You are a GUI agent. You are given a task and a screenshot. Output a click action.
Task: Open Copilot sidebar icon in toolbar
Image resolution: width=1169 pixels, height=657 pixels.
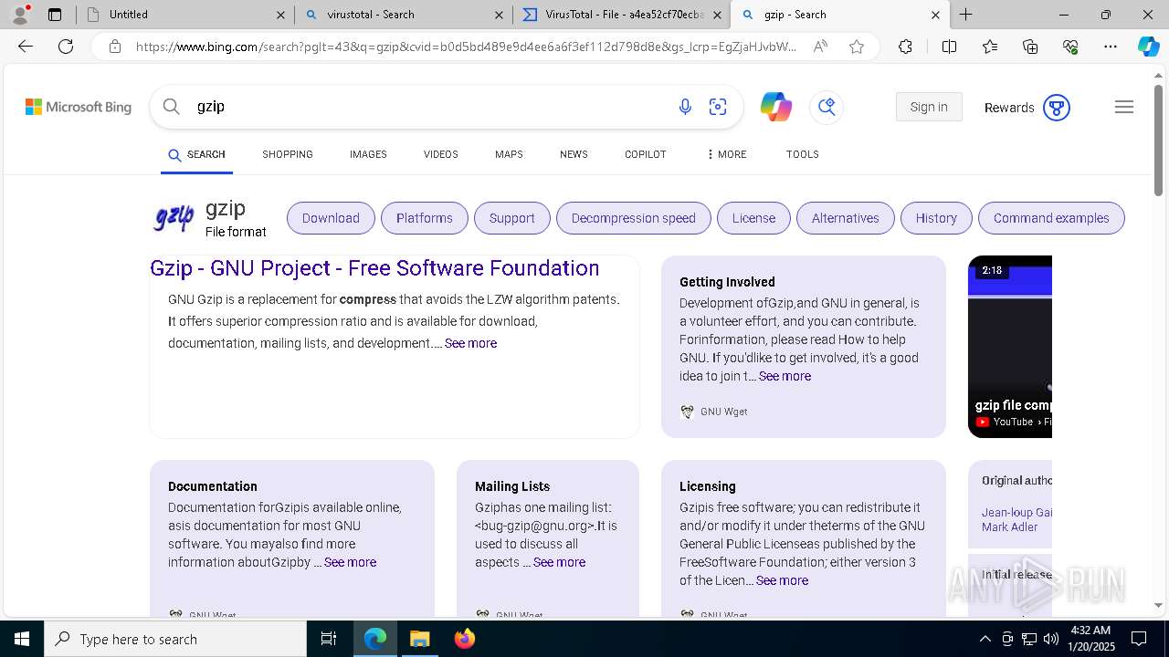pyautogui.click(x=1148, y=47)
